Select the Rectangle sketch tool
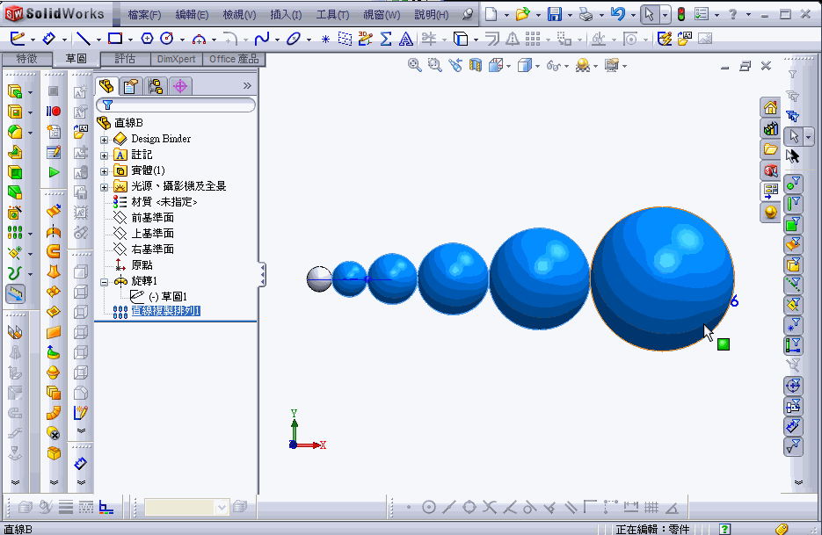The width and height of the screenshot is (822, 535). (x=115, y=39)
